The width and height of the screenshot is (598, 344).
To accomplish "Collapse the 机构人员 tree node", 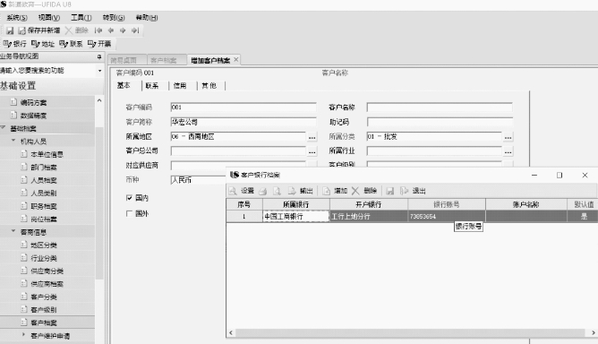I will pyautogui.click(x=13, y=141).
